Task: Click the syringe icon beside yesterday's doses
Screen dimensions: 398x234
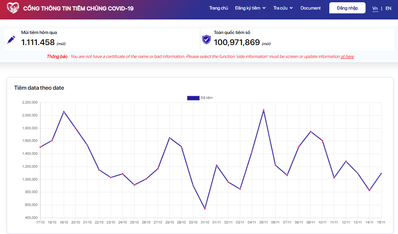Action: [11, 39]
